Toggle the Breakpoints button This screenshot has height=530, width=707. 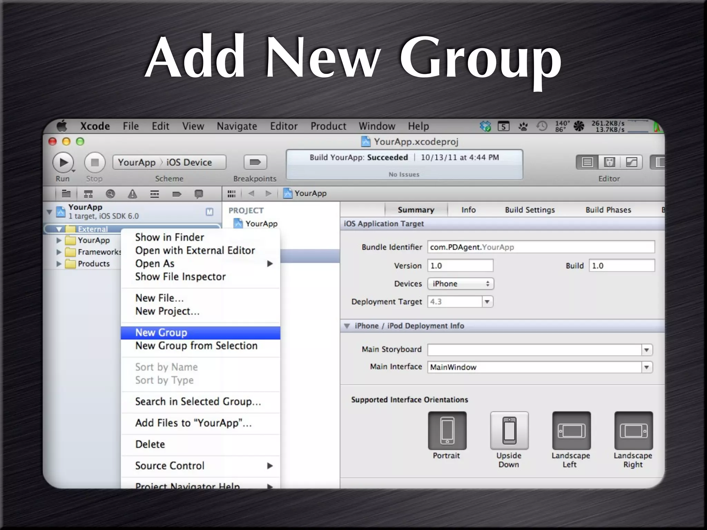(255, 162)
